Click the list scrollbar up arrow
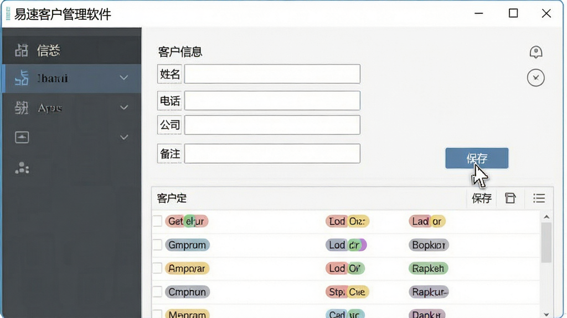The image size is (567, 318). pyautogui.click(x=547, y=217)
